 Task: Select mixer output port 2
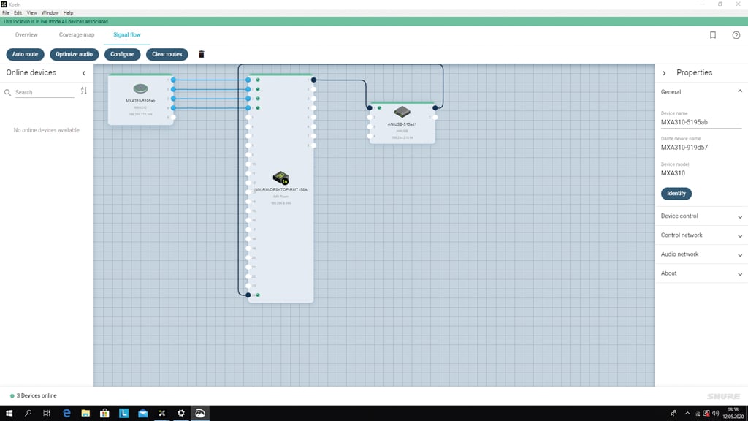(313, 89)
